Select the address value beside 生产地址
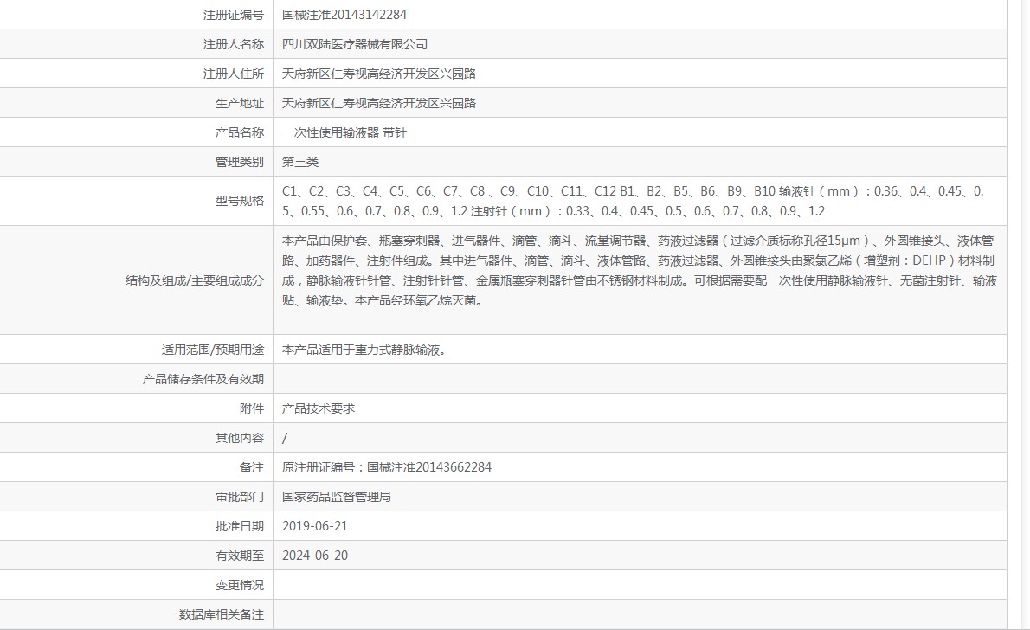The width and height of the screenshot is (1030, 630). pos(379,103)
